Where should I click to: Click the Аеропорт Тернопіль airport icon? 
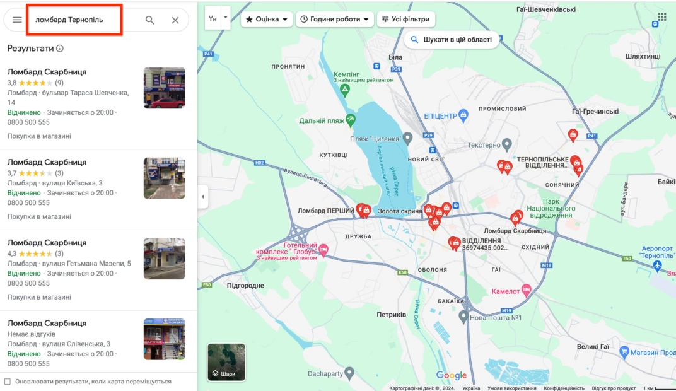(x=657, y=266)
